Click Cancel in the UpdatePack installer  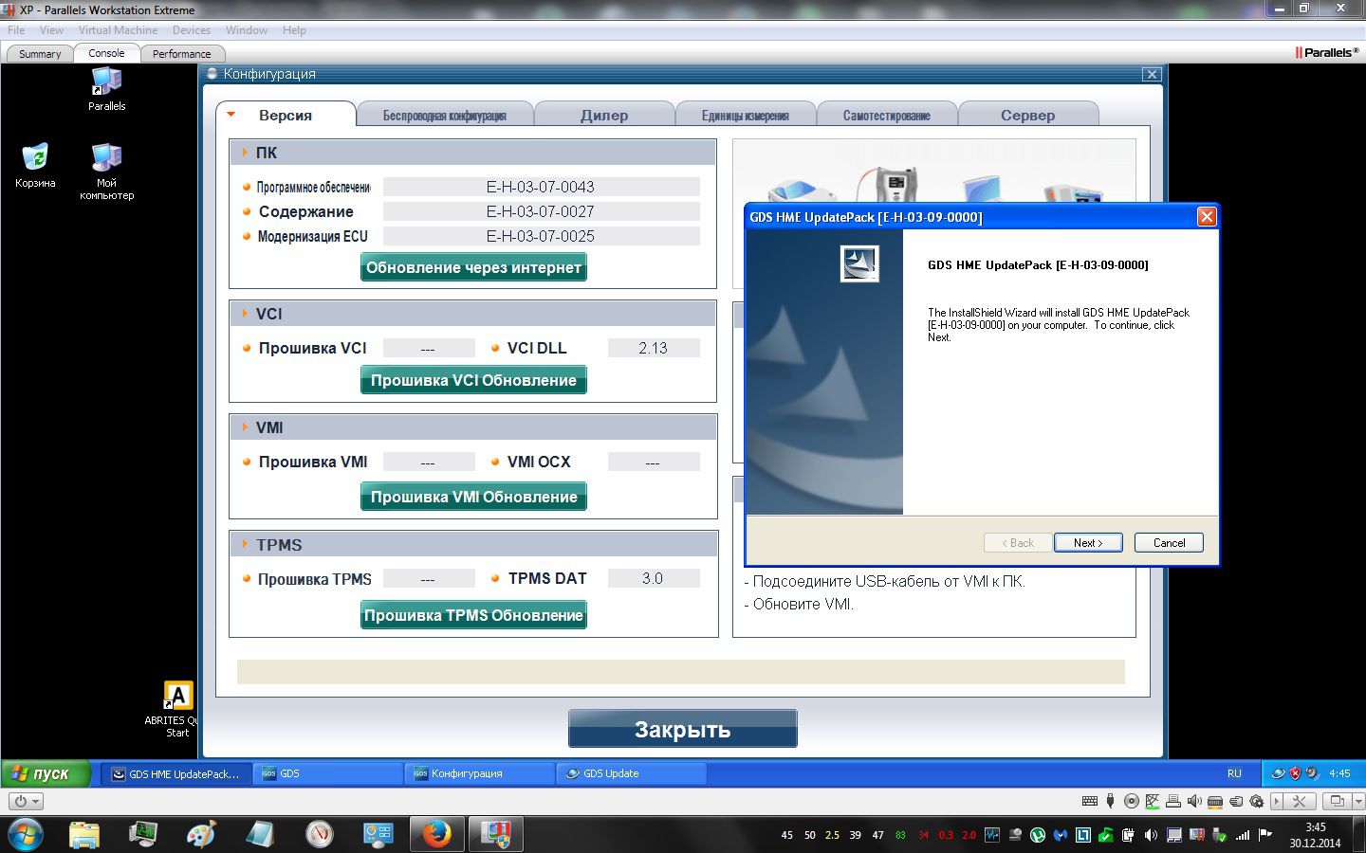click(x=1169, y=543)
